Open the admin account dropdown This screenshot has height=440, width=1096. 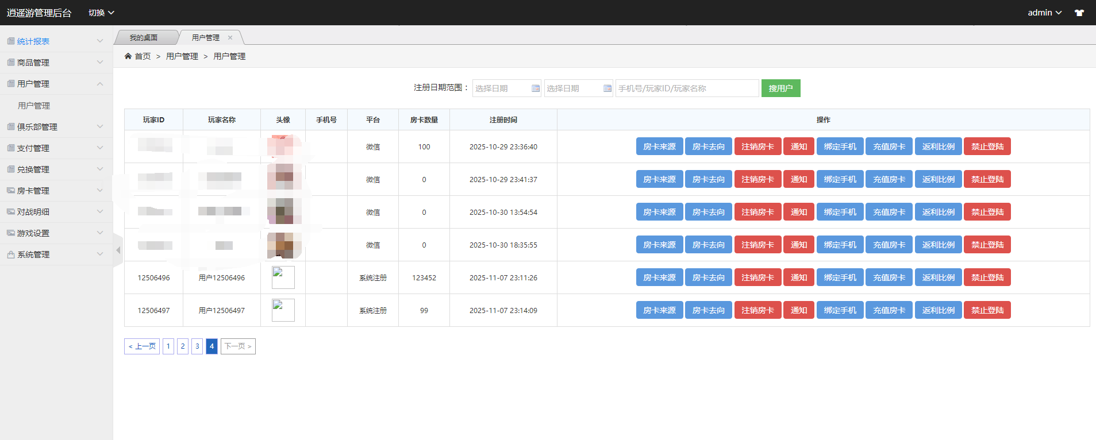[x=1044, y=13]
